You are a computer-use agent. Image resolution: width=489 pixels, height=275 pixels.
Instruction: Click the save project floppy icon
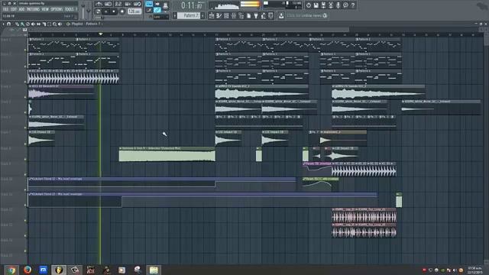316,5
